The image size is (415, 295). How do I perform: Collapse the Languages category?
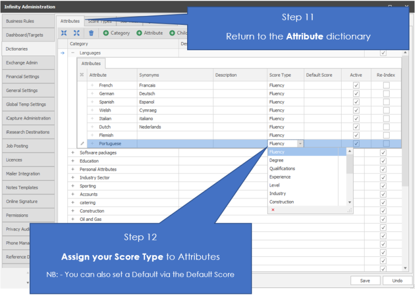click(x=72, y=53)
